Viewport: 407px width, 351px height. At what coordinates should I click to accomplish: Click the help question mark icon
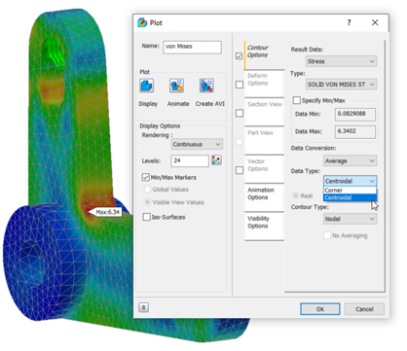pos(349,22)
